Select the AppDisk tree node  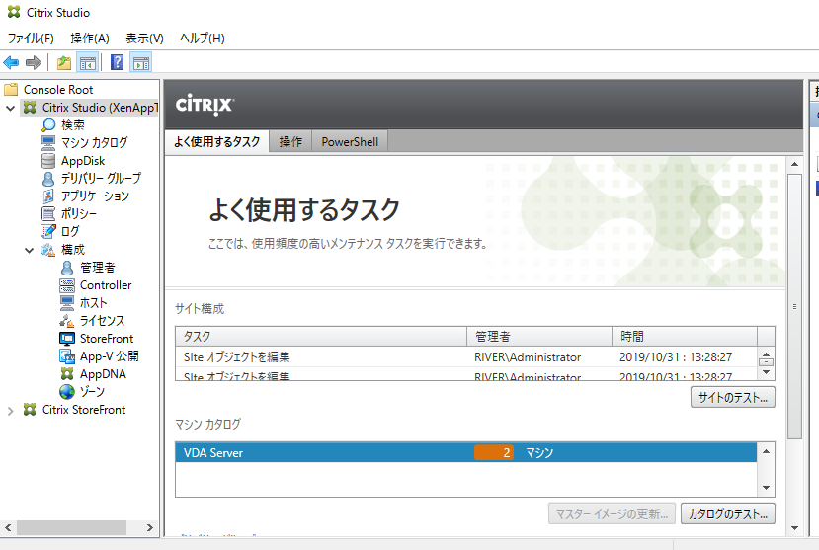[82, 161]
